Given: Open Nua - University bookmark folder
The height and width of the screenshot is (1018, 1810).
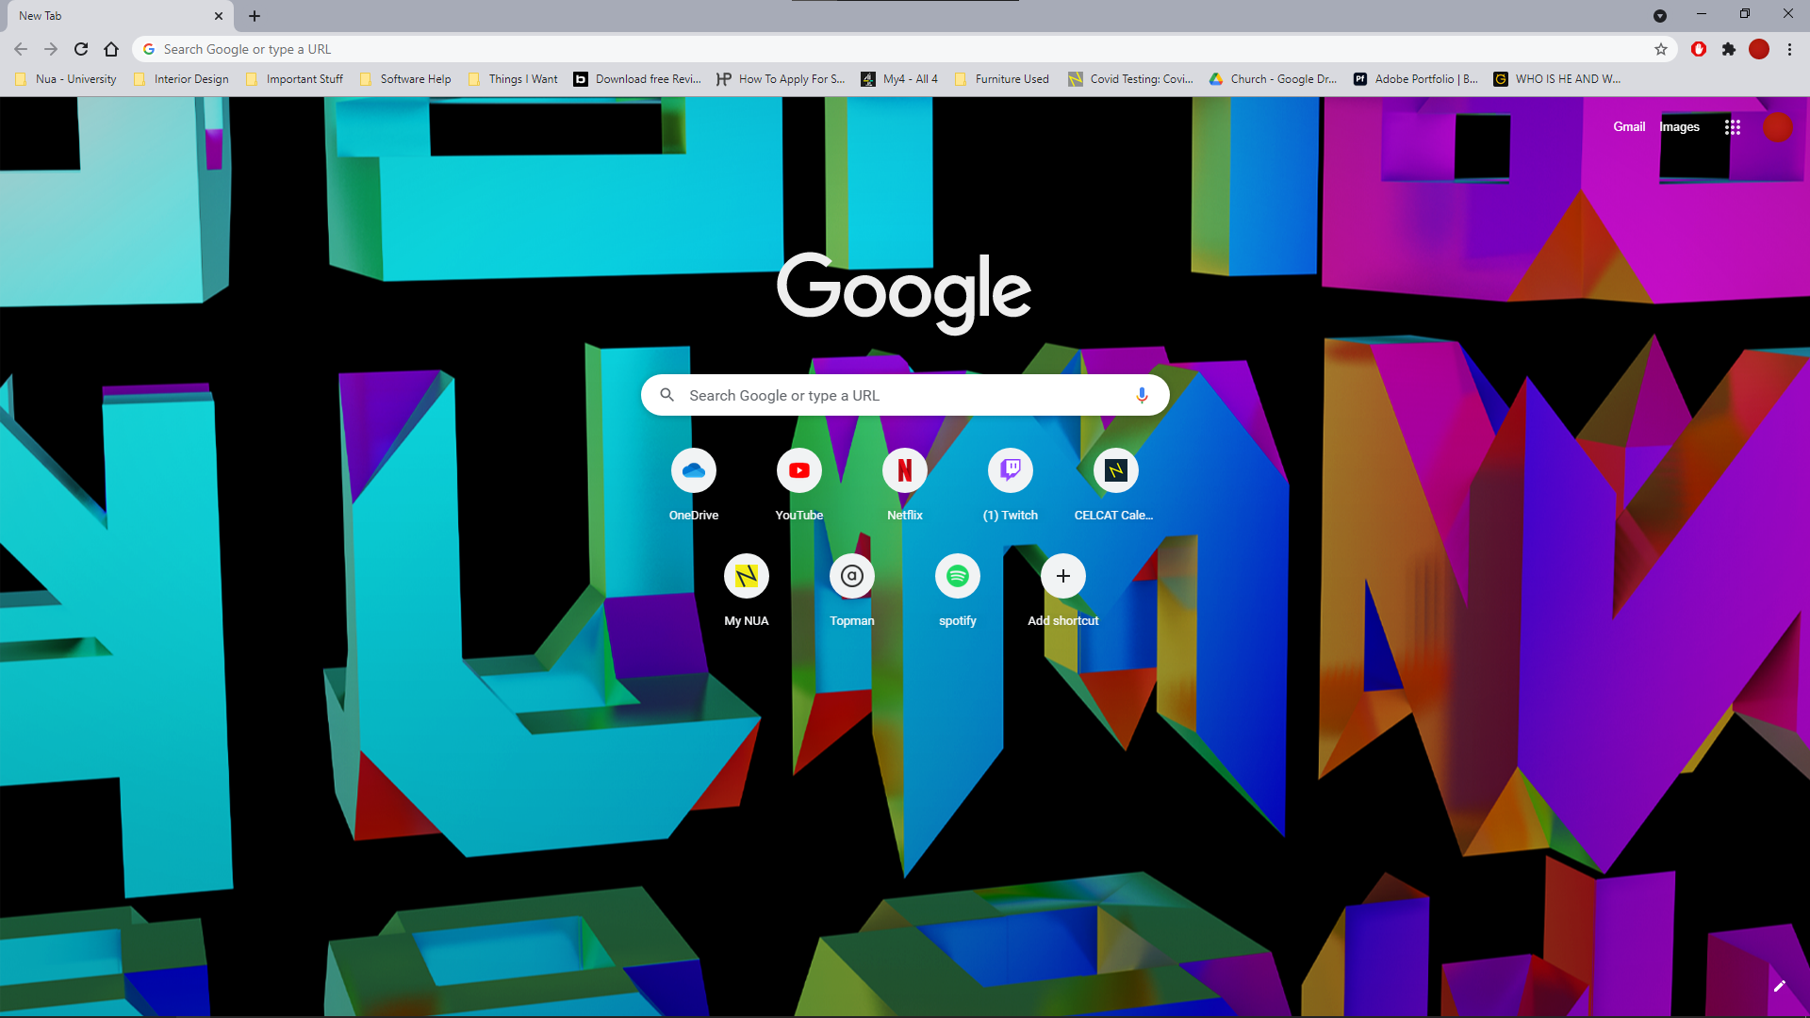Looking at the screenshot, I should point(66,79).
